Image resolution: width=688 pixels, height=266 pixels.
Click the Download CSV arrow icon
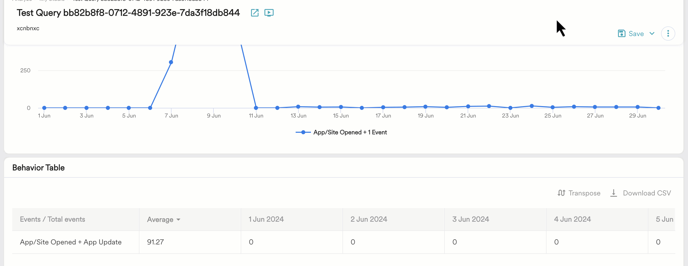click(x=613, y=193)
